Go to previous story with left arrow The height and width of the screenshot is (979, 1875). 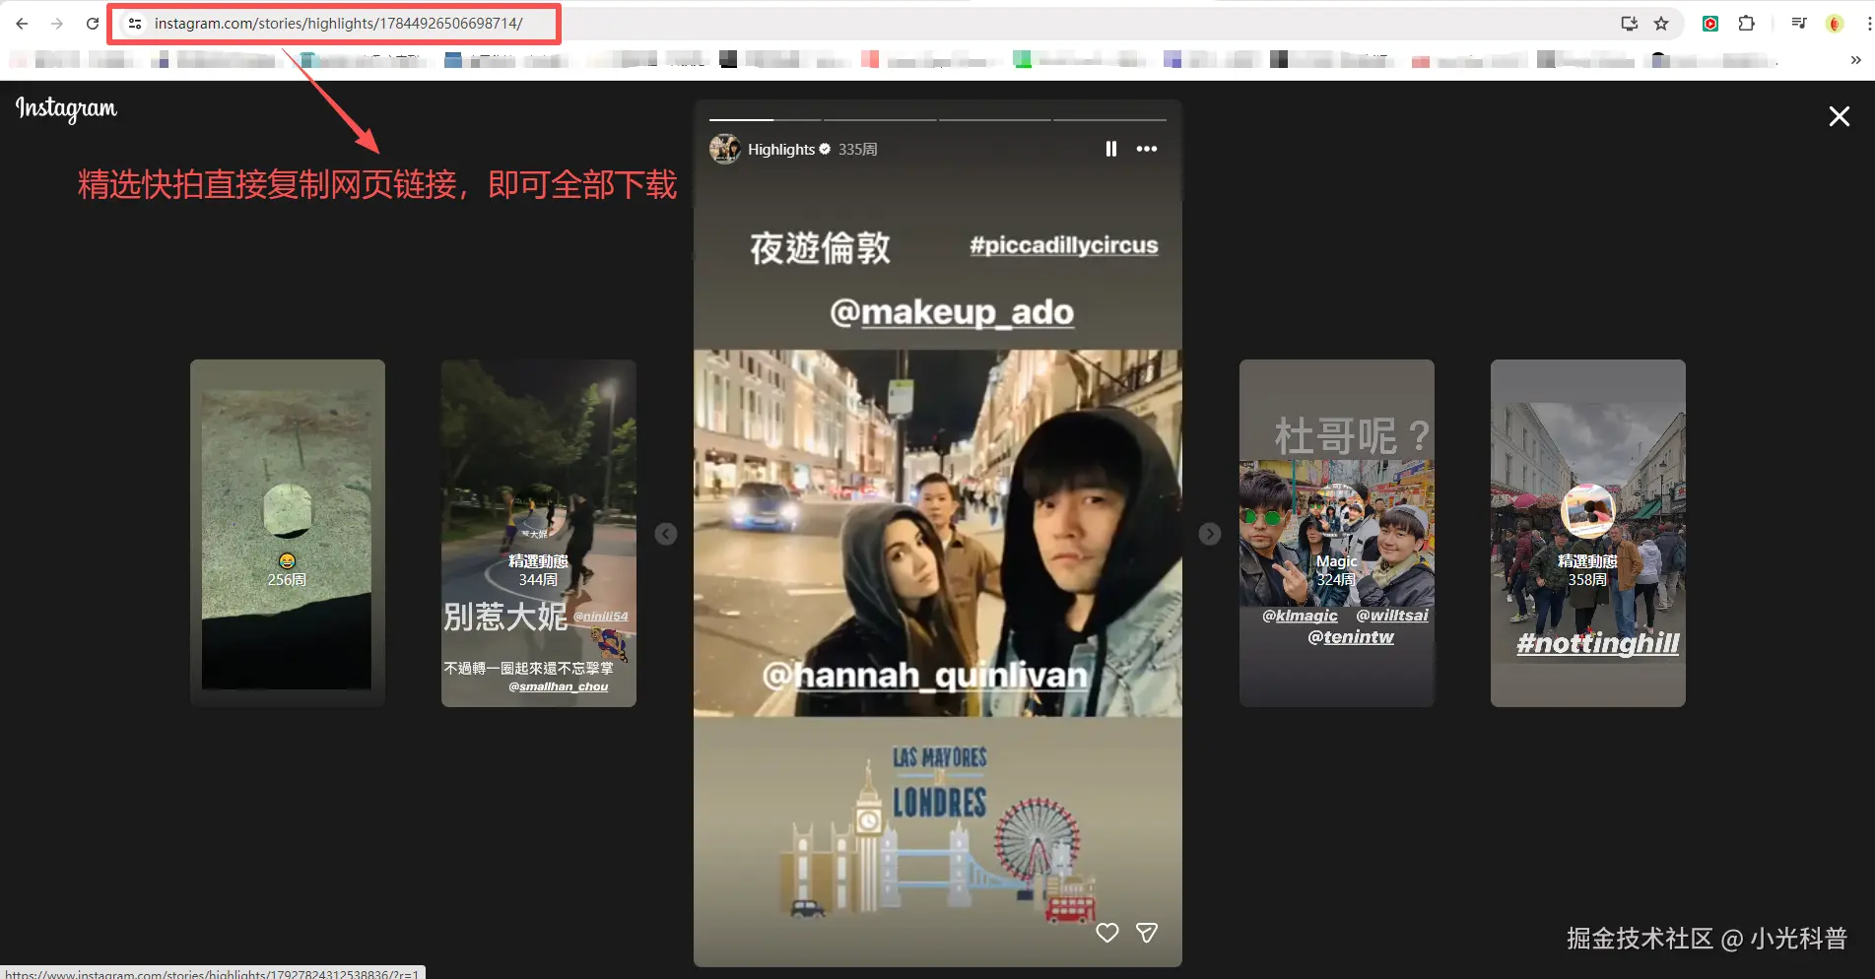pyautogui.click(x=666, y=533)
